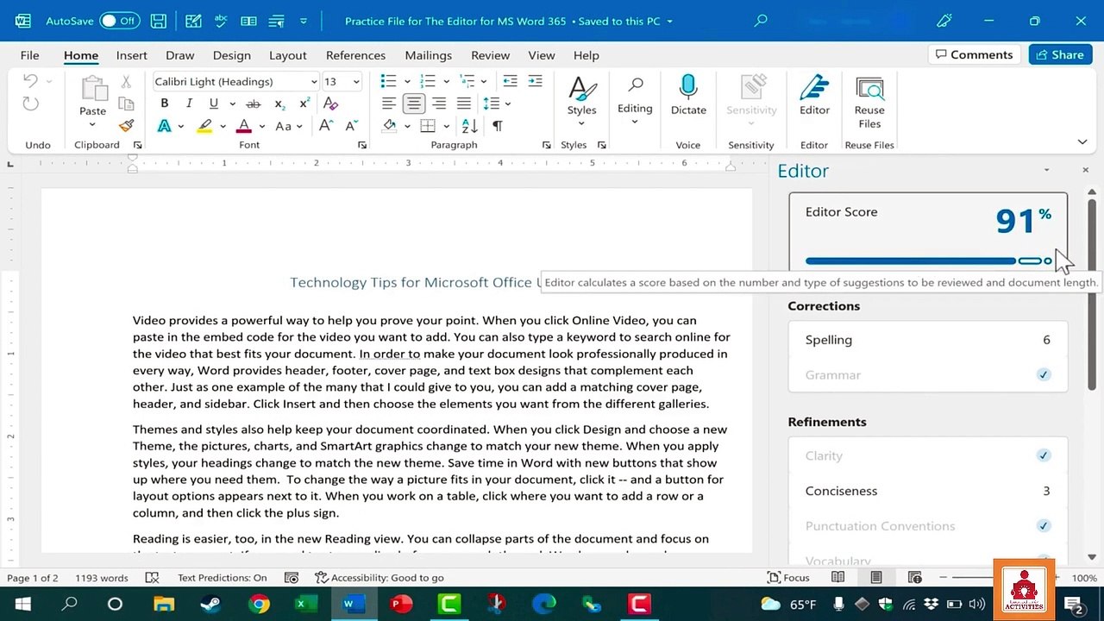Click the Editor pane vertical scrollbar
The height and width of the screenshot is (621, 1104).
pyautogui.click(x=1092, y=295)
